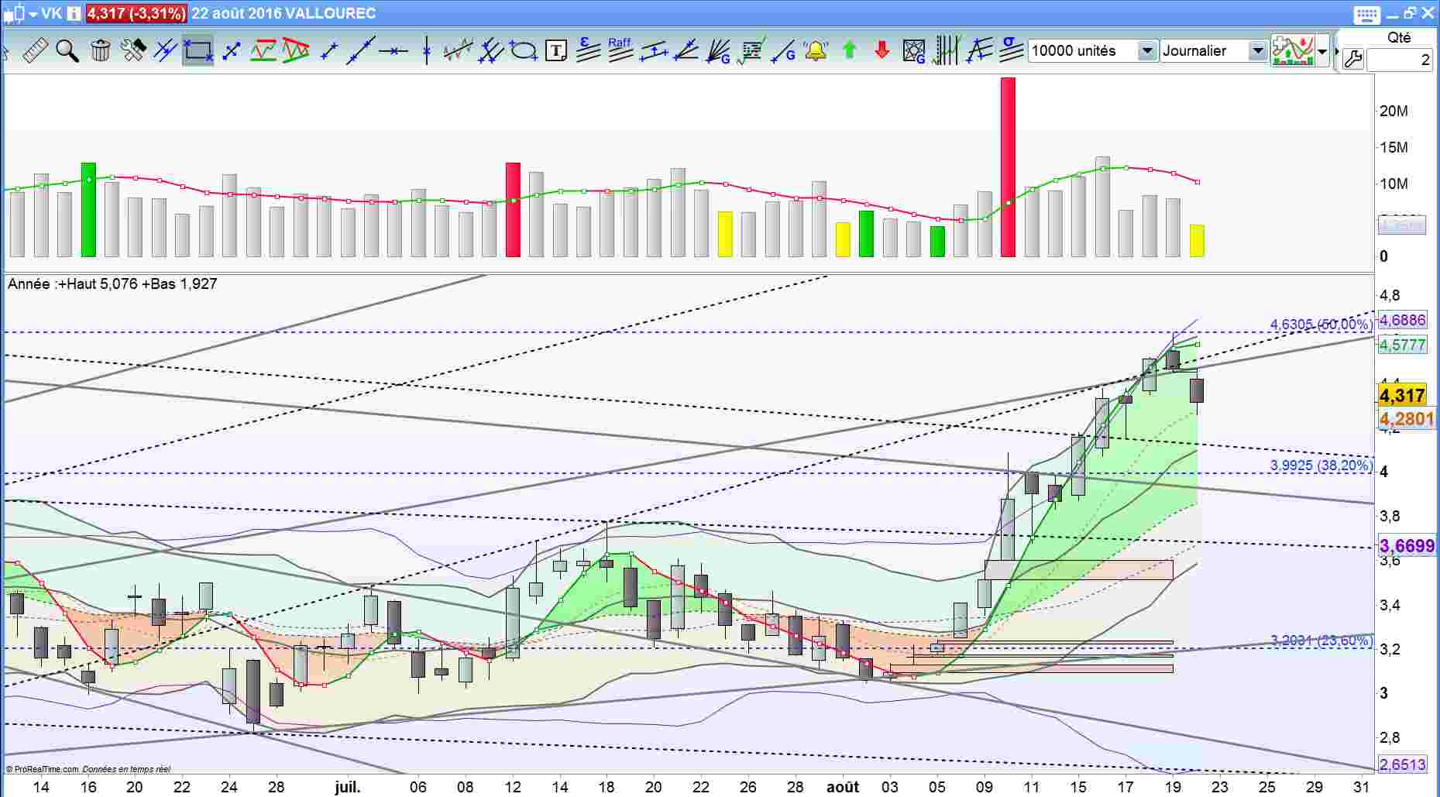Viewport: 1440px width, 797px height.
Task: Click the tall red volume bar
Action: [1008, 167]
